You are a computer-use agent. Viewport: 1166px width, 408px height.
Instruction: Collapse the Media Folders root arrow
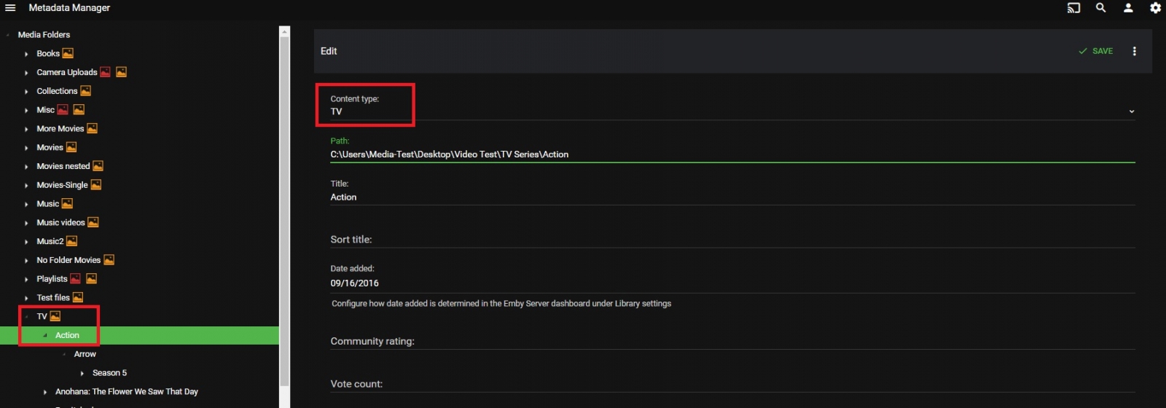[7, 35]
